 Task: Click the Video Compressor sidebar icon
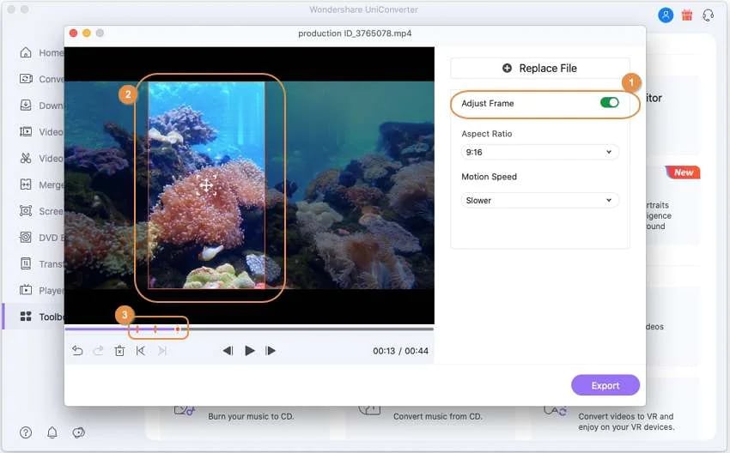[26, 131]
